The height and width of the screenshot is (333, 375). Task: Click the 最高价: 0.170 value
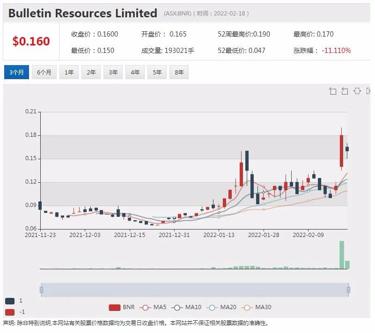point(314,34)
